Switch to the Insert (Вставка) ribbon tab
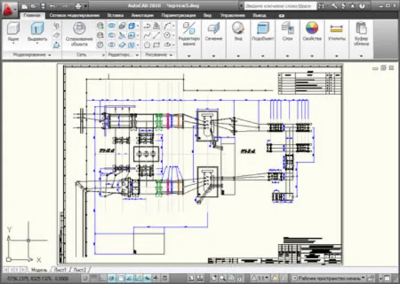Viewport: 400px width, 284px height. point(115,15)
